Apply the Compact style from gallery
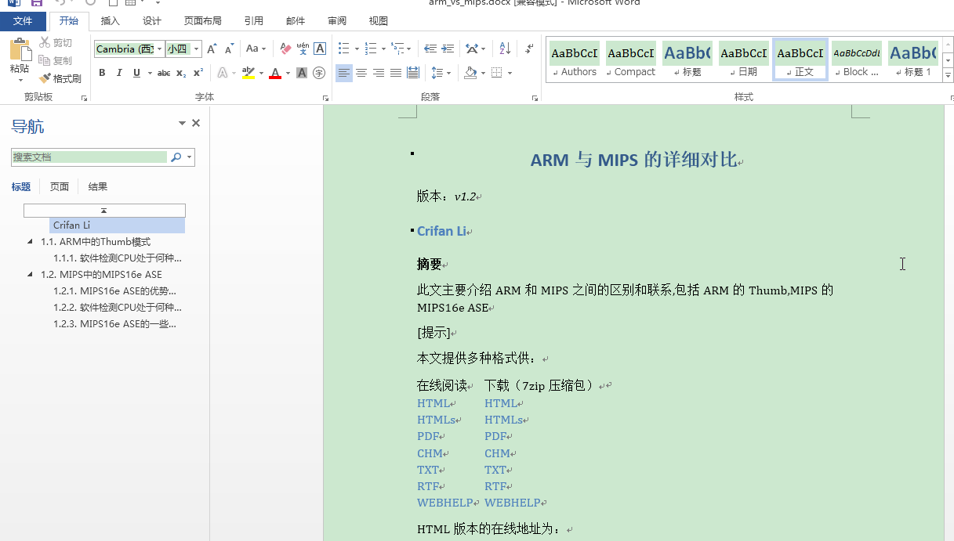 click(631, 60)
